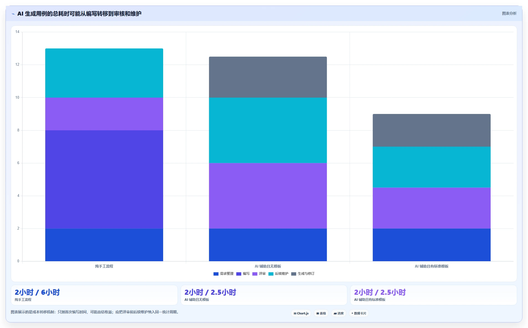Click the 评审 segment in the AI 辅助且无模板 bar
The height and width of the screenshot is (328, 528).
click(x=268, y=196)
